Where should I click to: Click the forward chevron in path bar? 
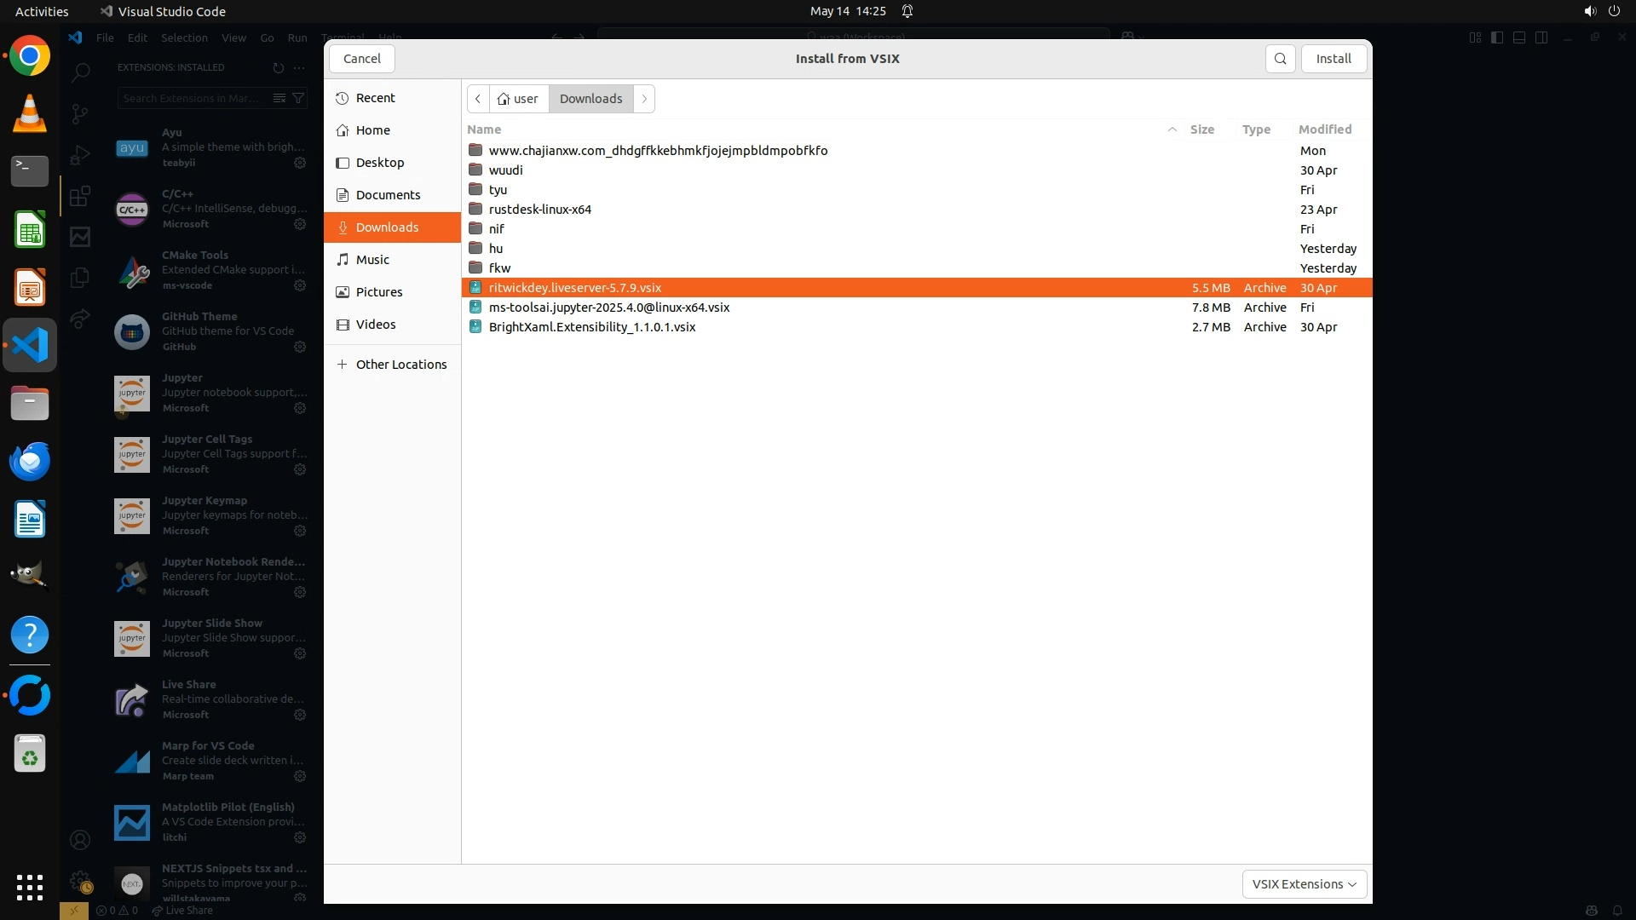pyautogui.click(x=644, y=99)
